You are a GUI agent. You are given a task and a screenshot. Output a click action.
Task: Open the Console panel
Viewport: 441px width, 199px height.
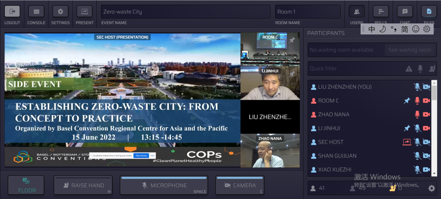point(36,11)
